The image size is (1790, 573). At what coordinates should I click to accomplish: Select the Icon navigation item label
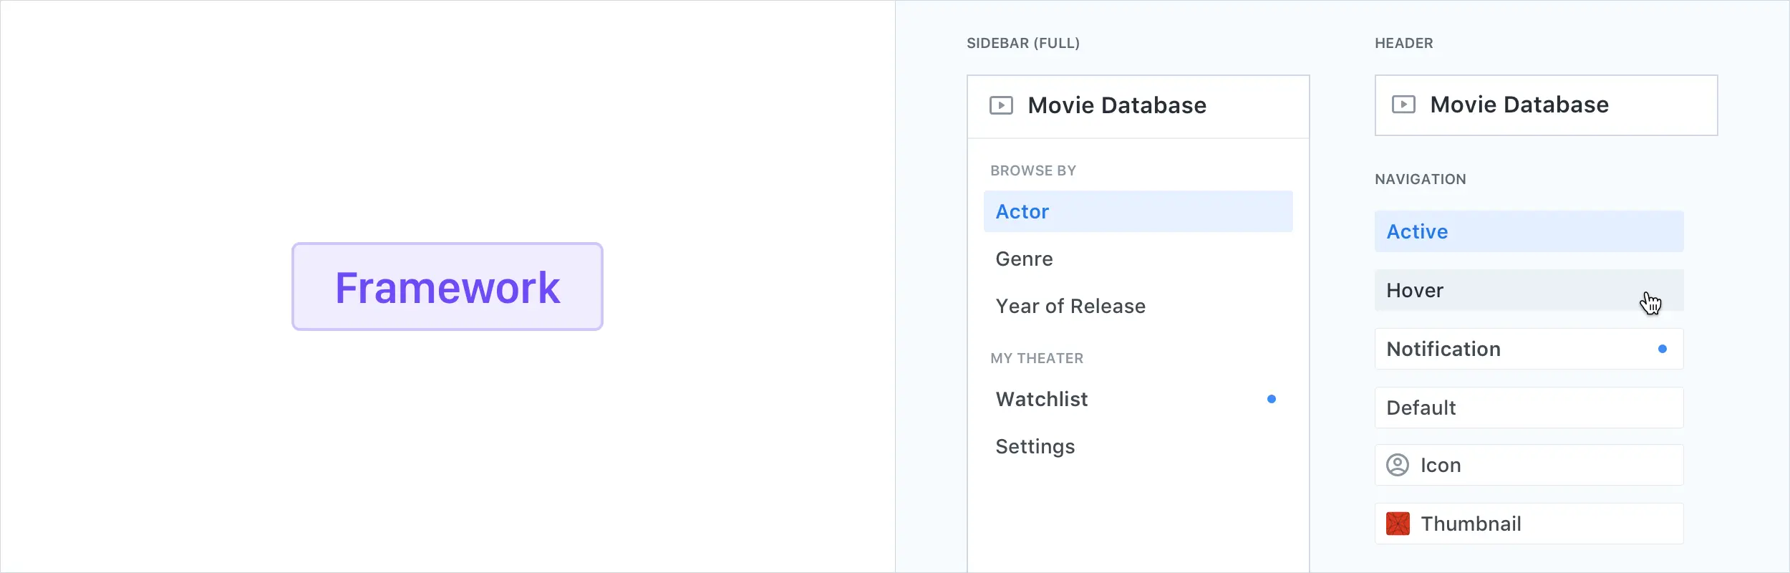1441,466
